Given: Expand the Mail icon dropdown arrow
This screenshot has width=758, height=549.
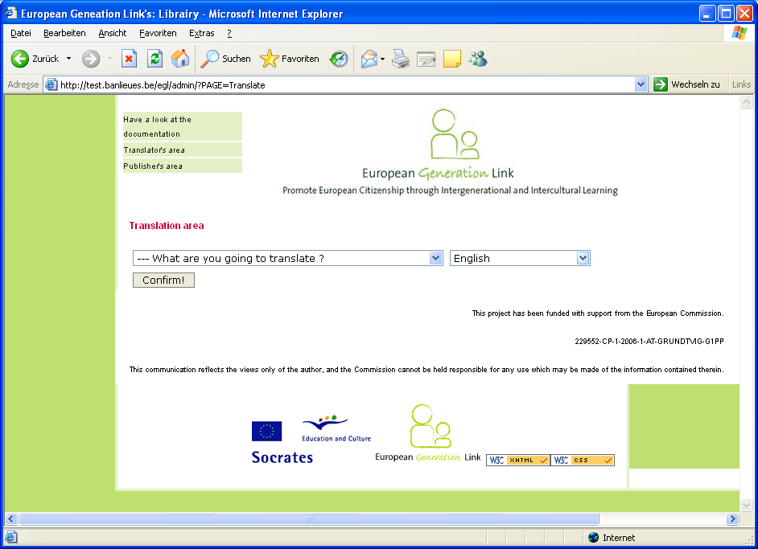Looking at the screenshot, I should (x=382, y=59).
